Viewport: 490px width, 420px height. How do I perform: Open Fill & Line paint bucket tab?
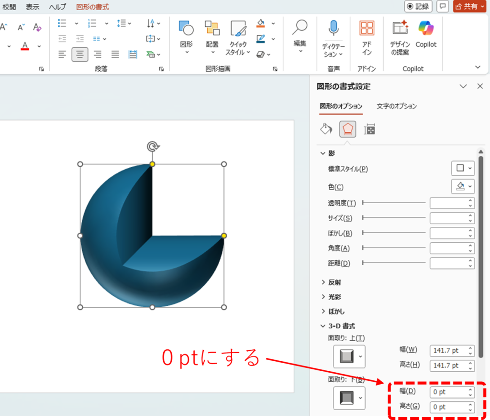326,129
